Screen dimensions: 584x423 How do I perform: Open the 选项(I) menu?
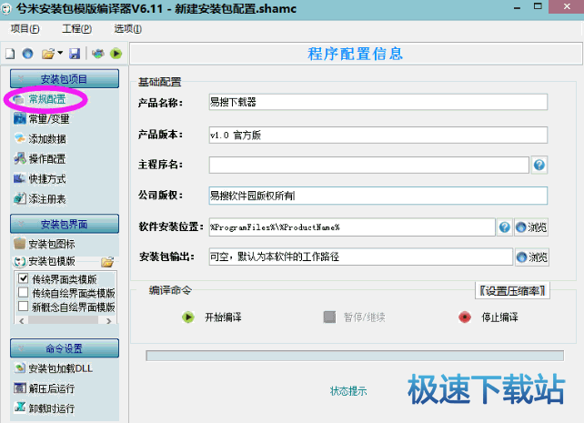(x=127, y=29)
